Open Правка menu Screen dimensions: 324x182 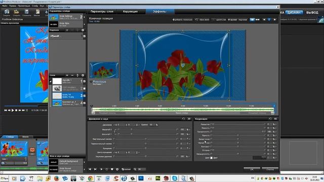(12, 6)
